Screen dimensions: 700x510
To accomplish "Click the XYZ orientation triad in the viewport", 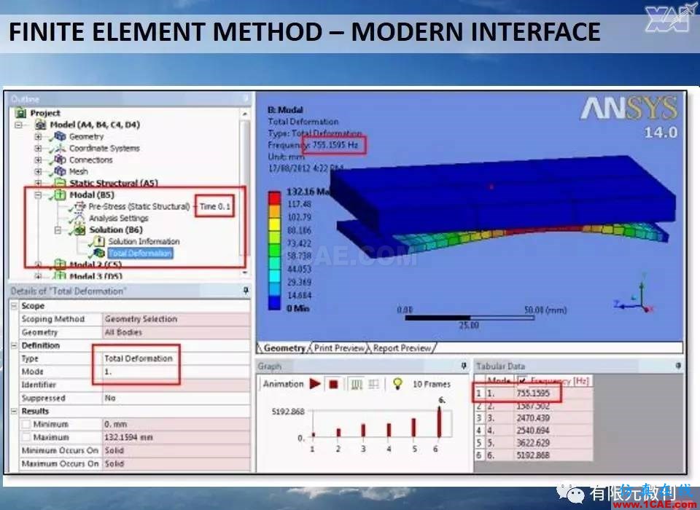I will [634, 294].
